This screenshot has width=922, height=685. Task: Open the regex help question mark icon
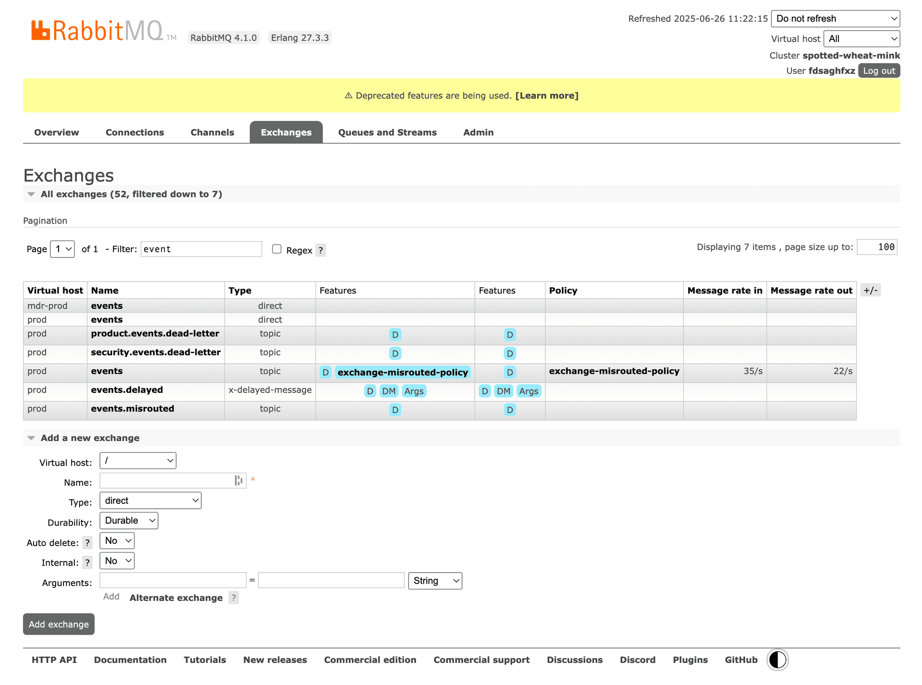click(x=320, y=250)
